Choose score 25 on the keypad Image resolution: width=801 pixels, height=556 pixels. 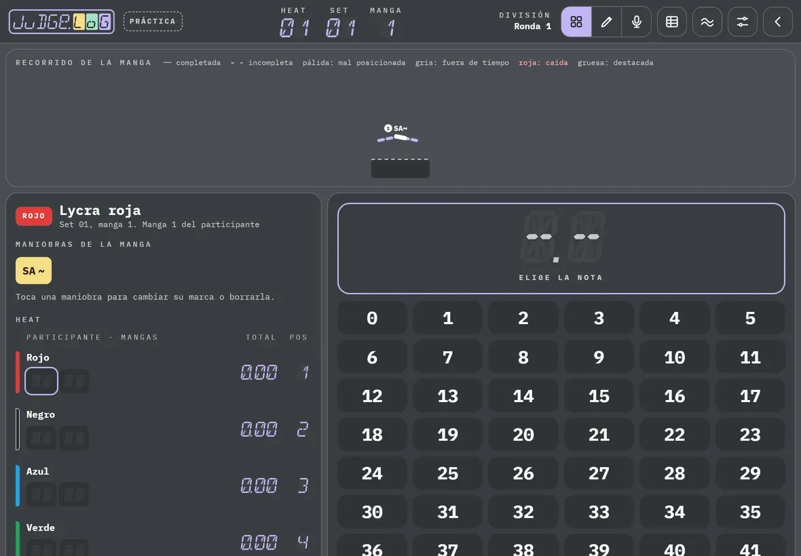coord(447,473)
